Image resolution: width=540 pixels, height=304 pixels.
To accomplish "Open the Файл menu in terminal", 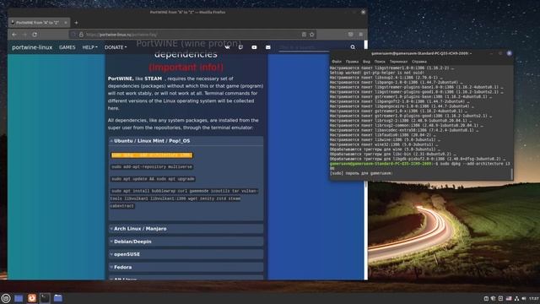I will click(x=337, y=62).
